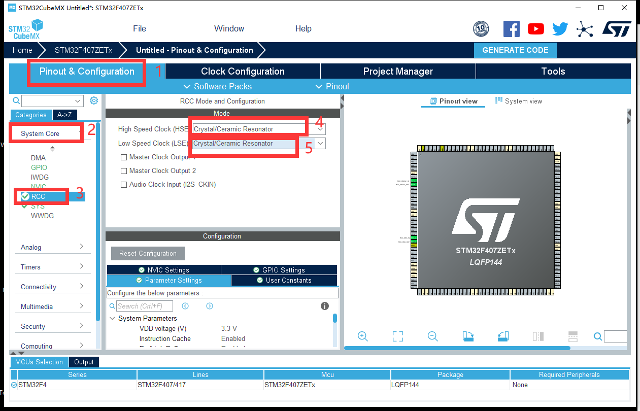This screenshot has height=411, width=640.
Task: Click the VDD voltage 3.3 V value
Action: click(229, 328)
